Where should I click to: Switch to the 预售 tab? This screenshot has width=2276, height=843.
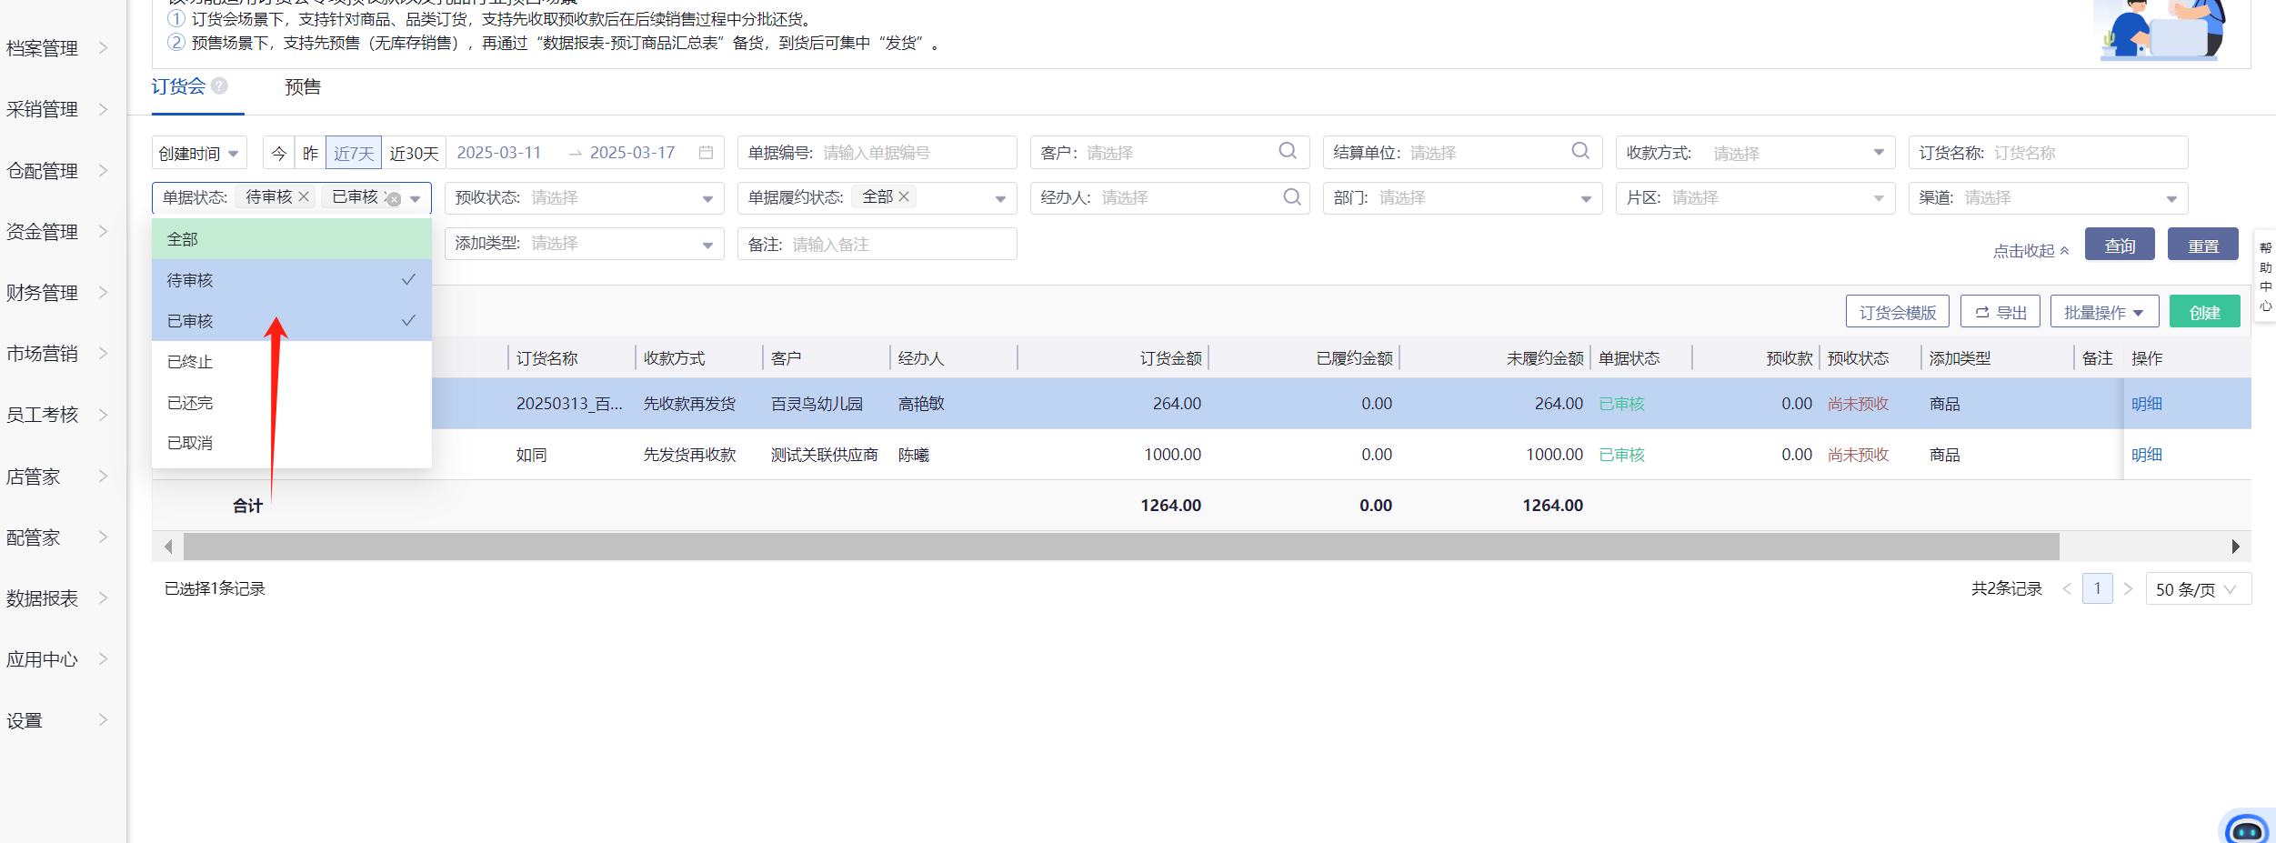[x=303, y=87]
